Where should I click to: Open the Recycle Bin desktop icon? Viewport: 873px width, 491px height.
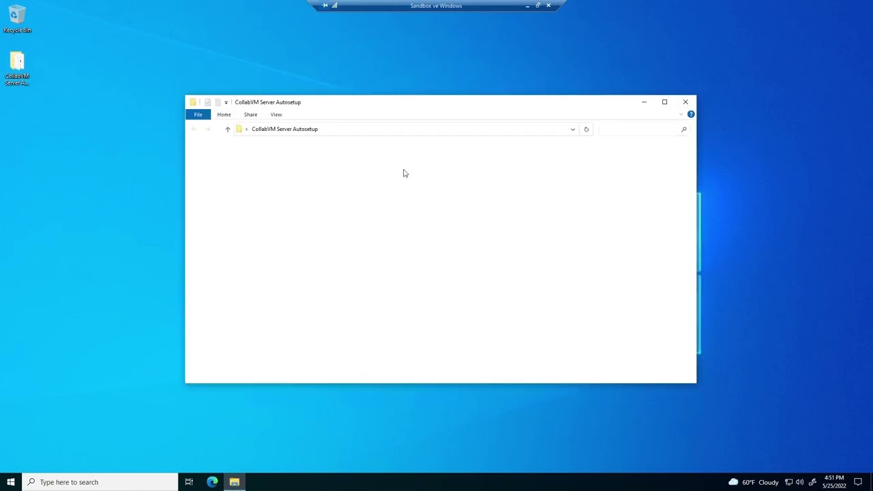click(x=17, y=19)
